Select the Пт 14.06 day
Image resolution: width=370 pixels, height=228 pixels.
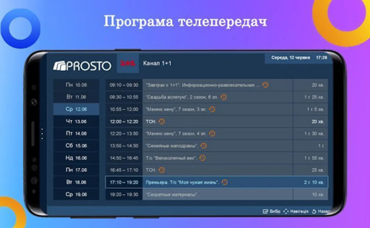[x=76, y=134]
